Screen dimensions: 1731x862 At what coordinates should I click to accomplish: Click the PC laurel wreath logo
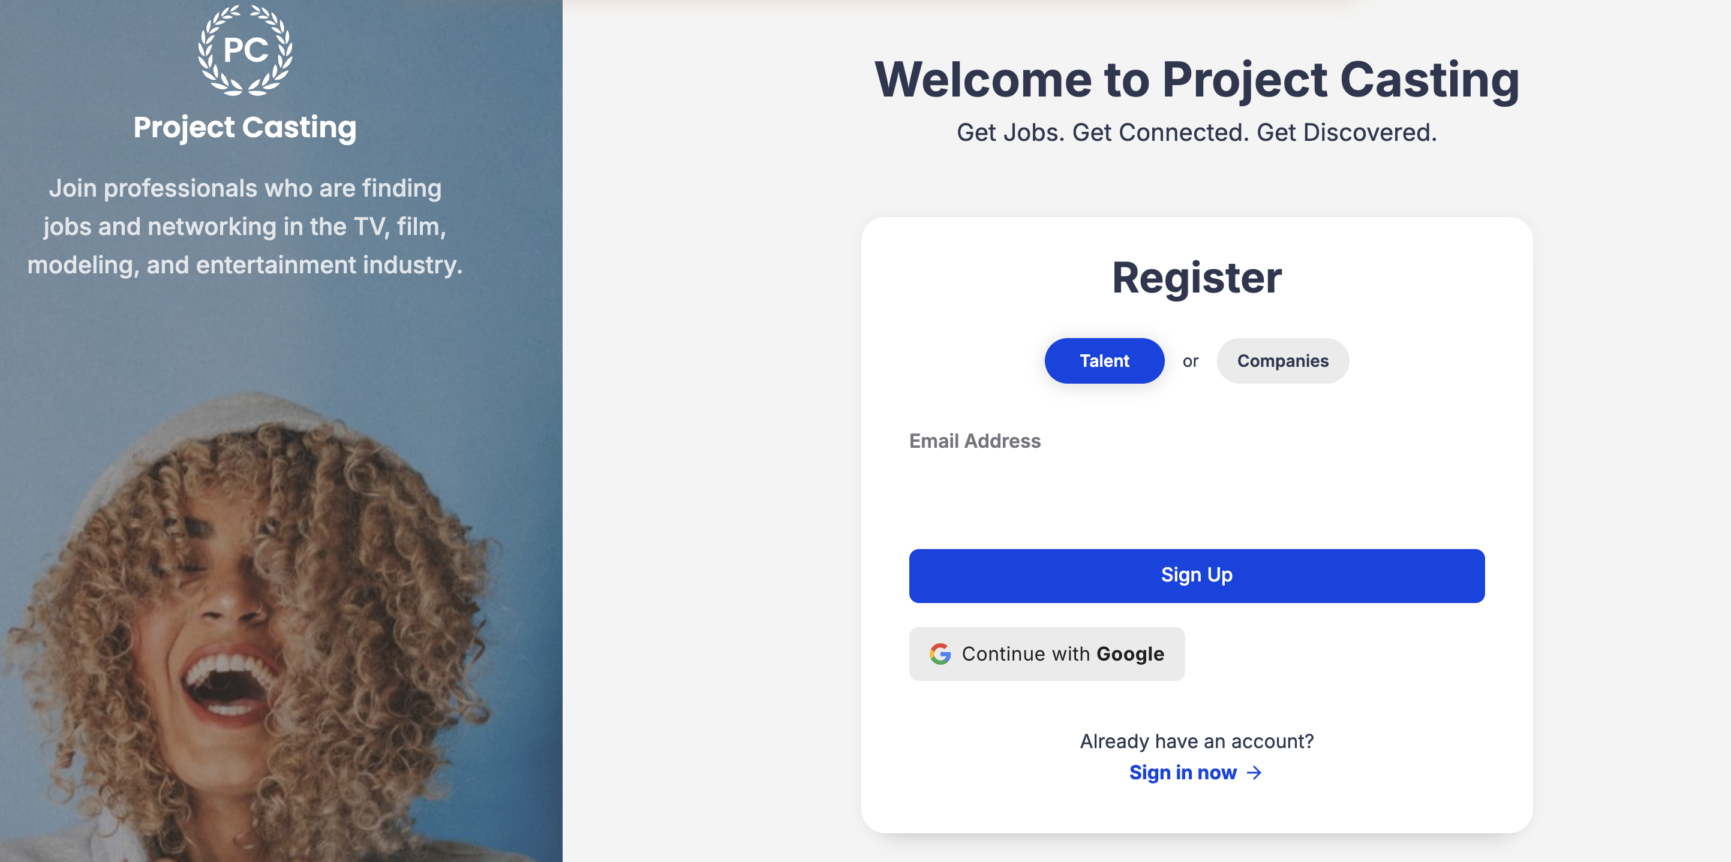coord(245,50)
